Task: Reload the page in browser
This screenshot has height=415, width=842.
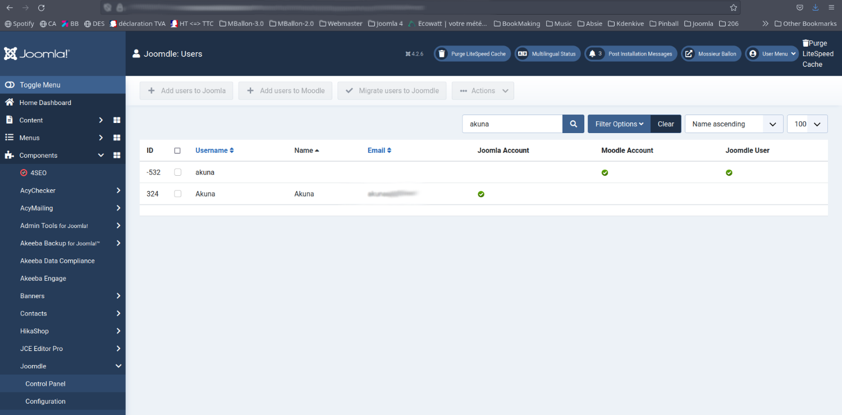Action: (x=41, y=8)
